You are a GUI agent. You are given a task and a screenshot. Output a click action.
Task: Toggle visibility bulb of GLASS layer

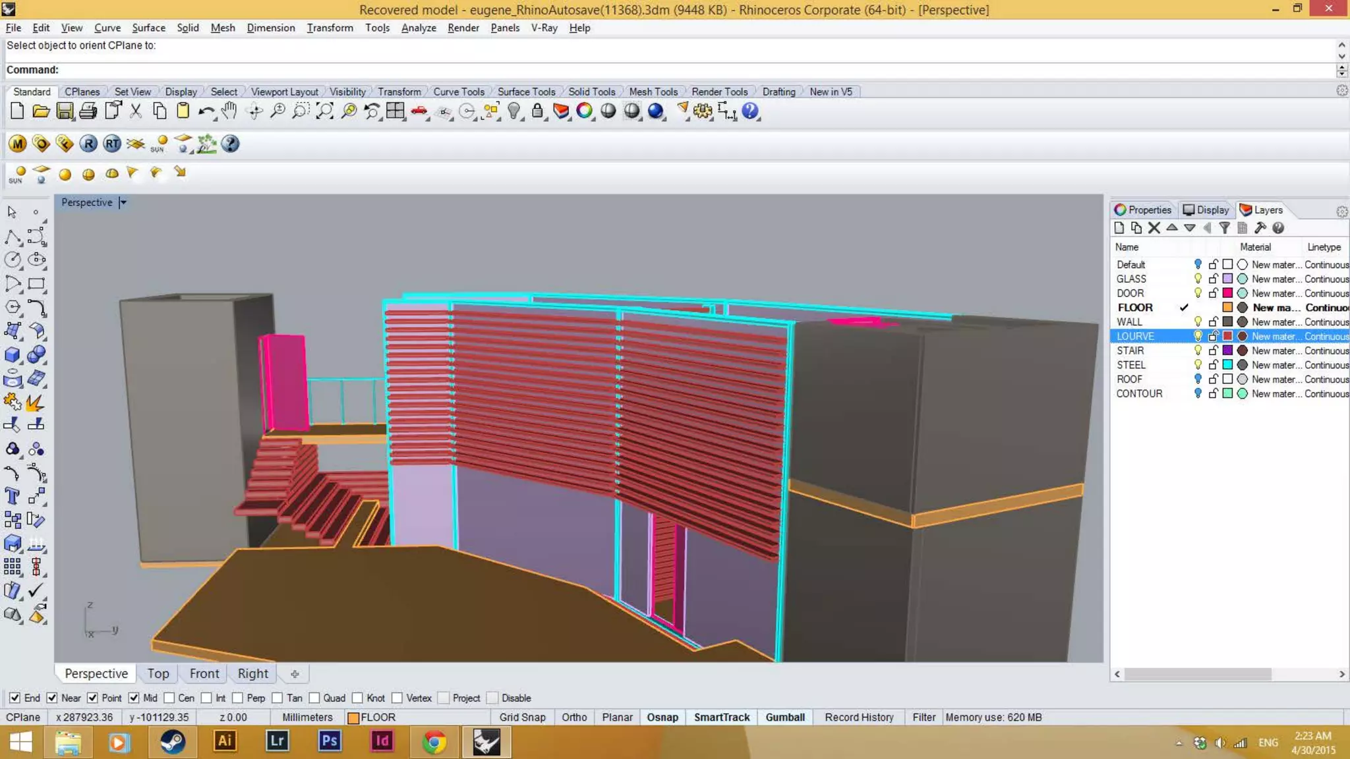1198,279
